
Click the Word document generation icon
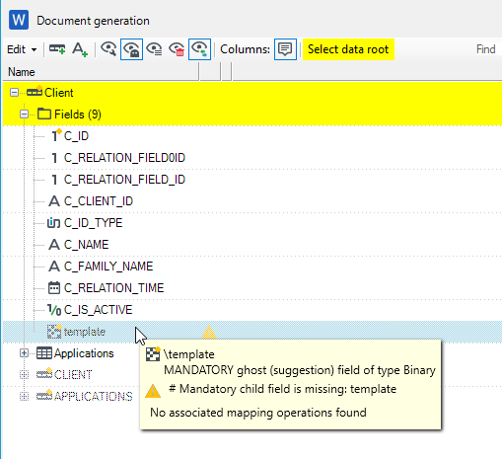pyautogui.click(x=19, y=20)
